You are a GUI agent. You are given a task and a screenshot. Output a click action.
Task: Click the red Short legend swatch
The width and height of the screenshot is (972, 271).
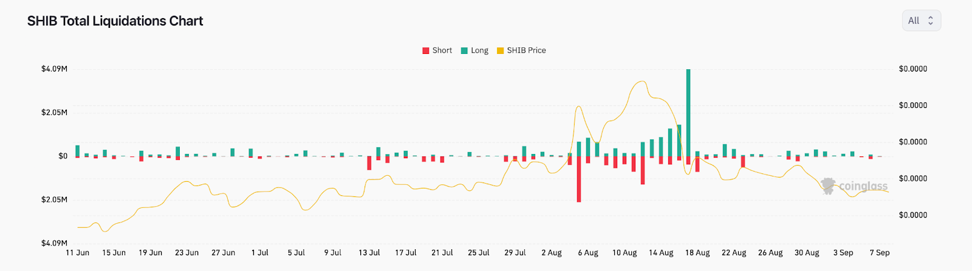[x=426, y=50]
